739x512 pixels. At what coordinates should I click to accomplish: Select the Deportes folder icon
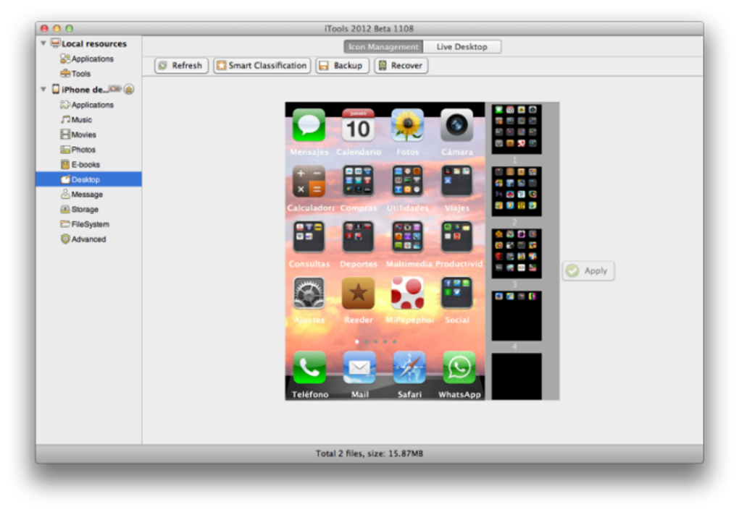click(x=358, y=237)
